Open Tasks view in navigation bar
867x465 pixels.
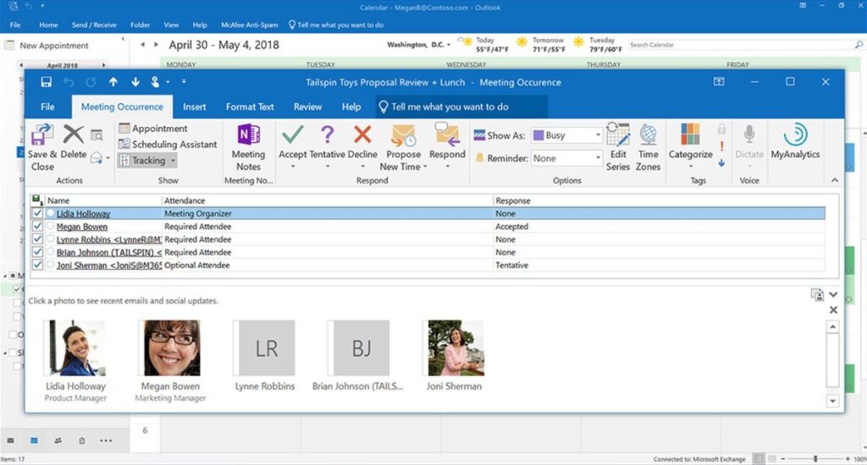(82, 440)
